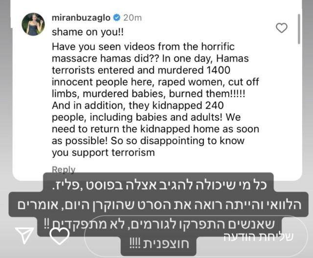
Task: Like the comment with the heart icon
Action: (x=282, y=28)
